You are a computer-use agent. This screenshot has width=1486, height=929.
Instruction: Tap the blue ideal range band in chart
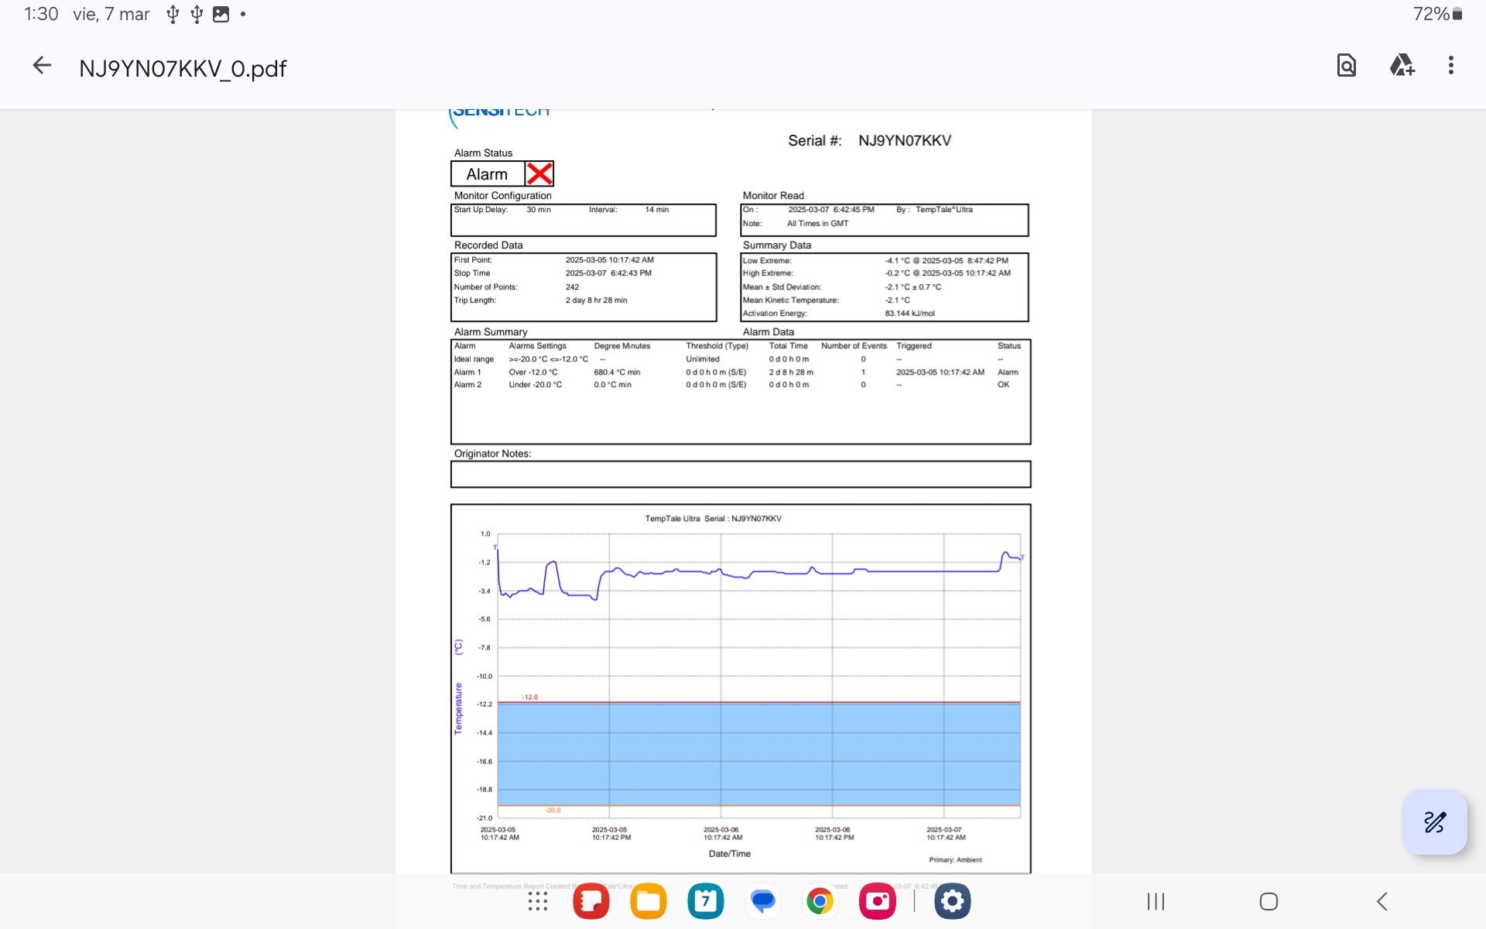758,754
